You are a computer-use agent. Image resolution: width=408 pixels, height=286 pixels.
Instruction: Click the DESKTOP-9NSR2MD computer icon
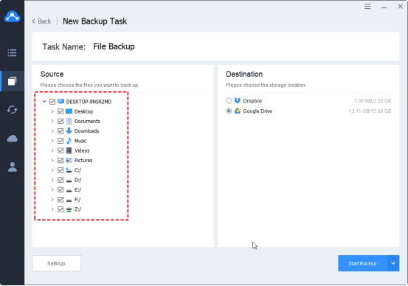[61, 102]
